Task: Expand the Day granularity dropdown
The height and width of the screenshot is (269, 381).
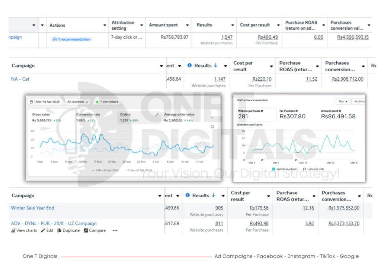Action: [x=343, y=101]
